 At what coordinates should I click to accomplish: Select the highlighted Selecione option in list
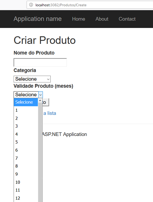(26, 102)
